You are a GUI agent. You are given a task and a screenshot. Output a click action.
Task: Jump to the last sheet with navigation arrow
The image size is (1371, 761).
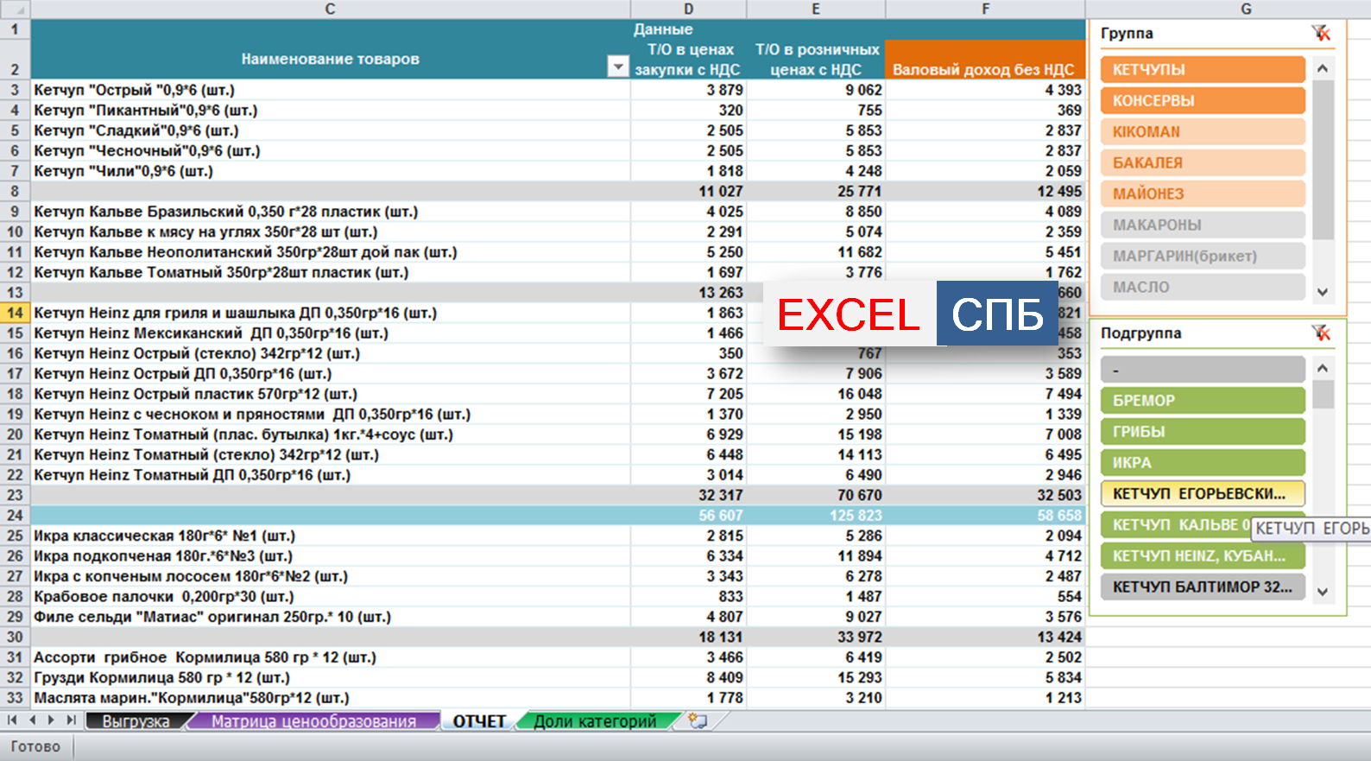(x=71, y=720)
